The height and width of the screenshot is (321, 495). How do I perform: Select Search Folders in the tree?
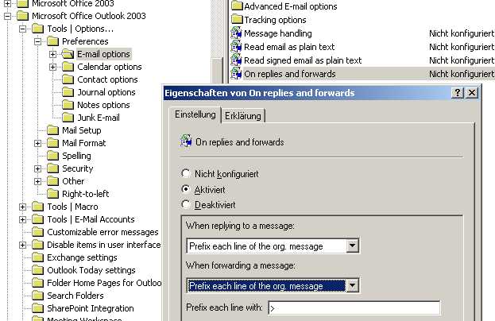click(75, 296)
